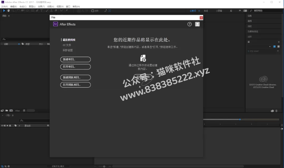Select the Pan Behind anchor tool
Screen dimensions: 284x168
27,11
